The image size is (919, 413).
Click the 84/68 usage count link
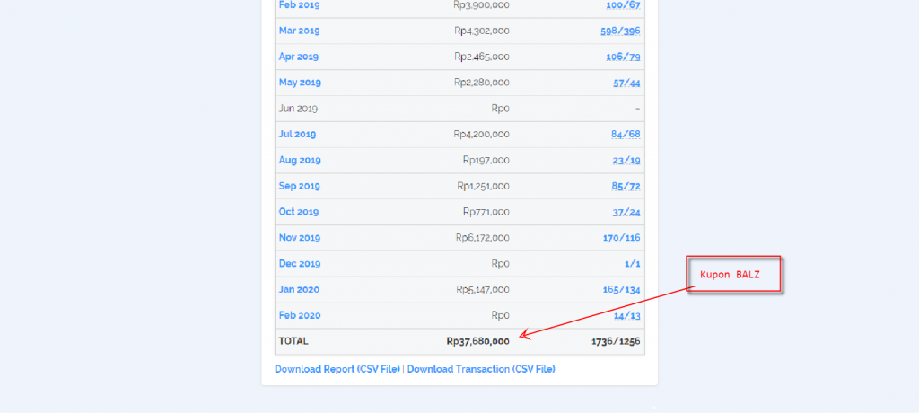[x=626, y=135]
